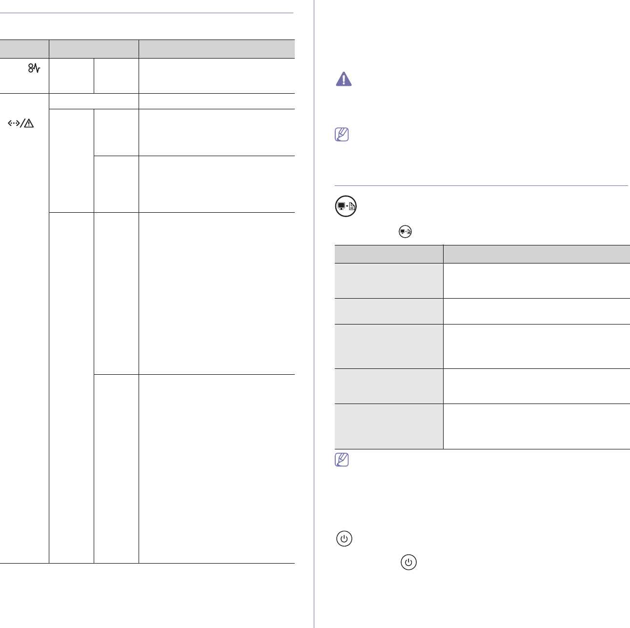Click the left header cell of the right table

pos(388,254)
